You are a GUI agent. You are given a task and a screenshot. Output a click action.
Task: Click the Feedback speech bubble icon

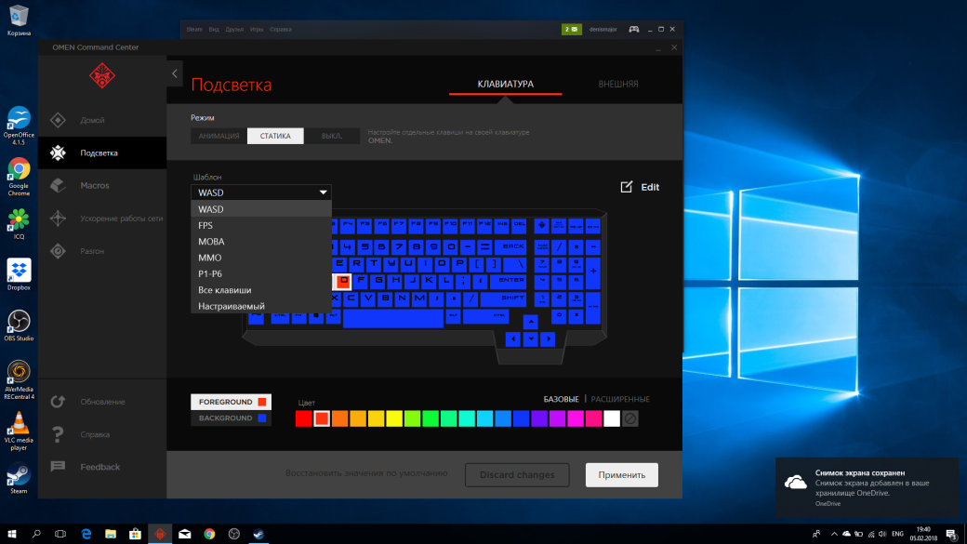[58, 467]
